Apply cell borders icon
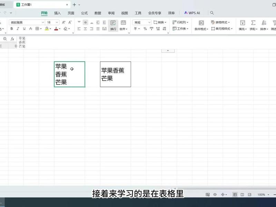 click(x=37, y=29)
